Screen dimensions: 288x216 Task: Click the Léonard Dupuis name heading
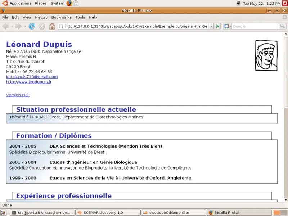[x=39, y=44]
